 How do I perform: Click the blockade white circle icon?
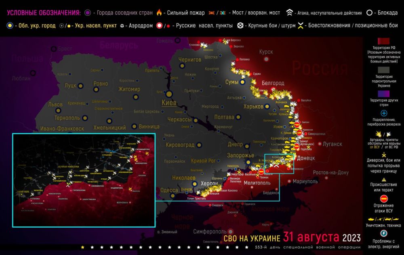(x=369, y=13)
